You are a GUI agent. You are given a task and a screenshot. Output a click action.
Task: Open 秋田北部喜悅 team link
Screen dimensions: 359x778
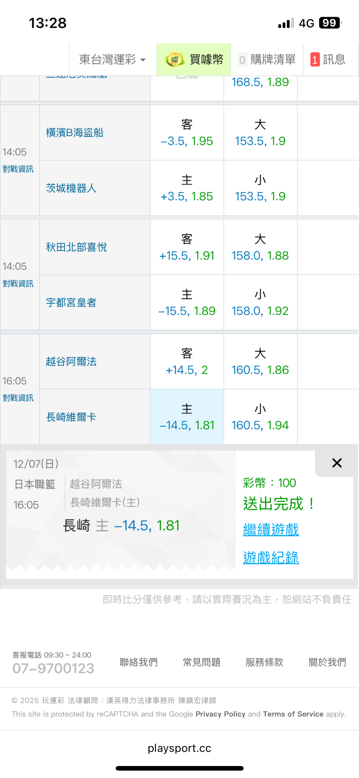pos(76,247)
